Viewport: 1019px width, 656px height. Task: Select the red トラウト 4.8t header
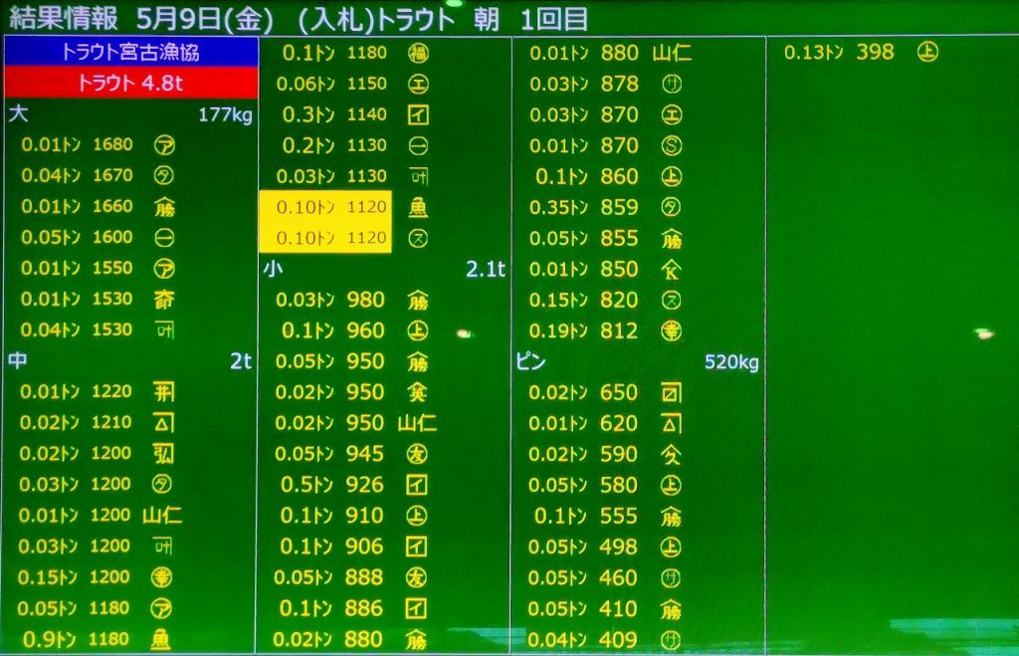(x=130, y=84)
